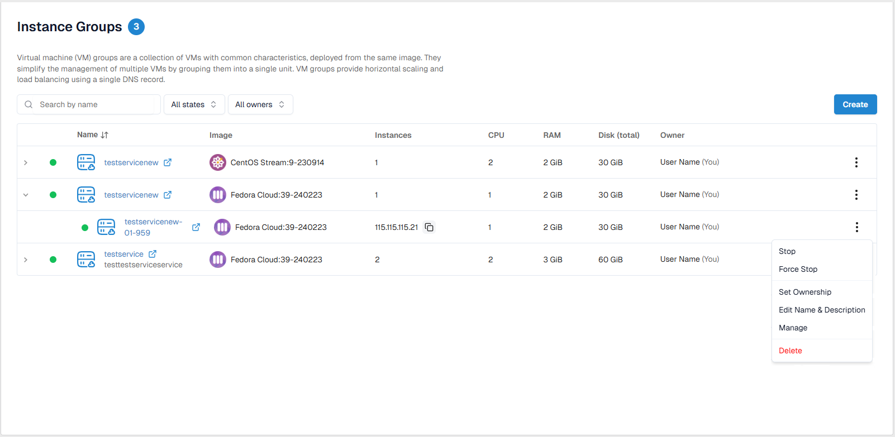Screen dimensions: 895x437
Task: Open three-dot menu for CentOS Stream row
Action: tap(856, 162)
